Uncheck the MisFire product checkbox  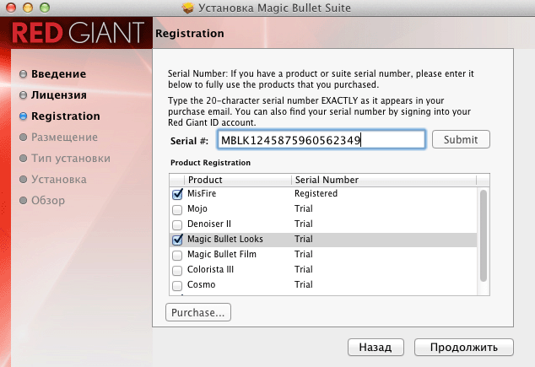click(177, 194)
